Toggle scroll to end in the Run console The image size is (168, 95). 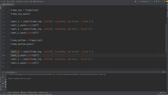tap(6, 82)
